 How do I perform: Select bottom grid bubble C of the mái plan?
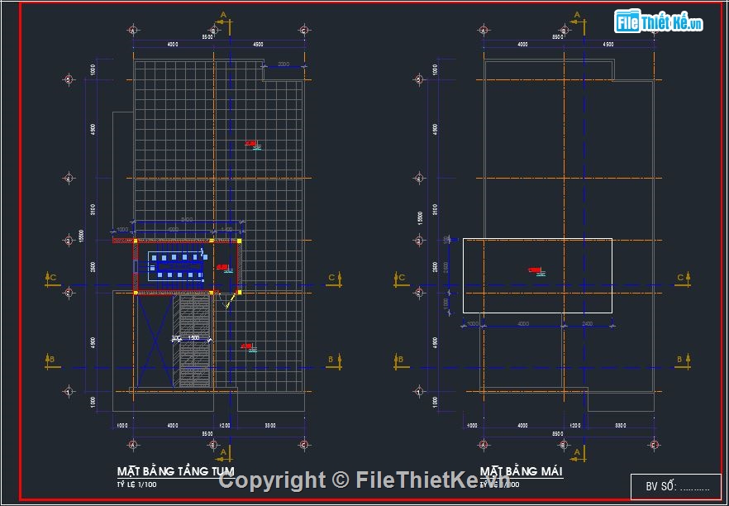(654, 445)
